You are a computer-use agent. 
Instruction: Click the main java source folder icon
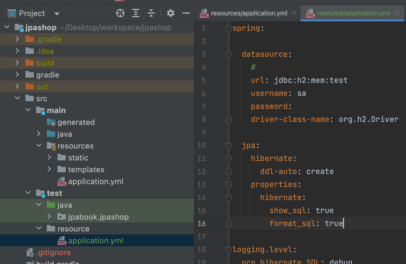tap(51, 134)
